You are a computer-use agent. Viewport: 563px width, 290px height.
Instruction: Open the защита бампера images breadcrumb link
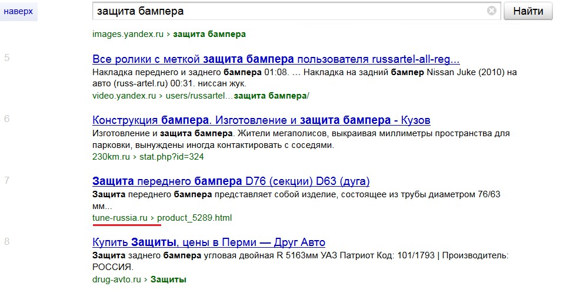coord(209,35)
